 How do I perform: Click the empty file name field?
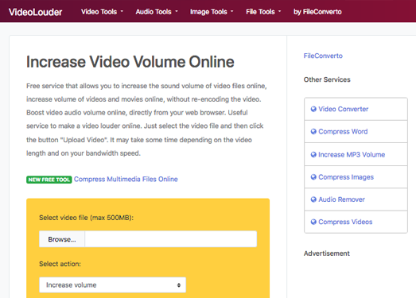[170, 239]
